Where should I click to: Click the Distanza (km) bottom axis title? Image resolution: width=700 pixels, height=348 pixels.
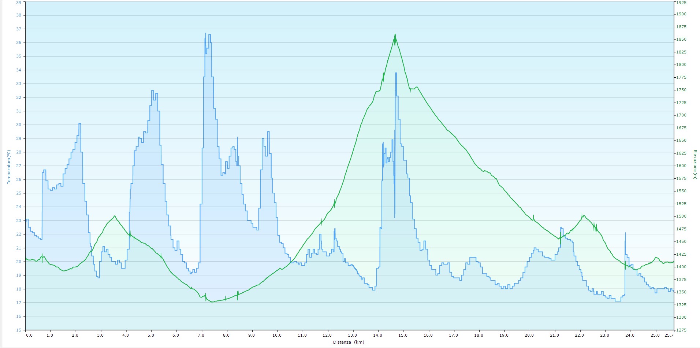[349, 342]
